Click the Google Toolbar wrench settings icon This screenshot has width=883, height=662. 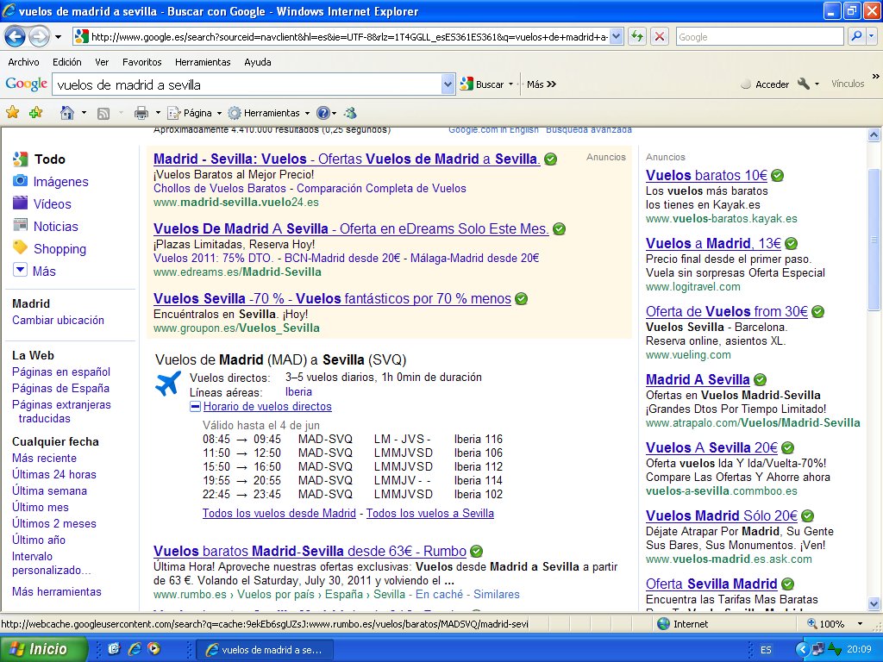(x=804, y=84)
